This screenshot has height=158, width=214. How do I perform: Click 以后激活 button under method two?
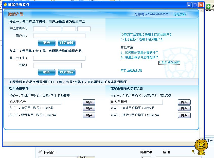[x=67, y=72]
